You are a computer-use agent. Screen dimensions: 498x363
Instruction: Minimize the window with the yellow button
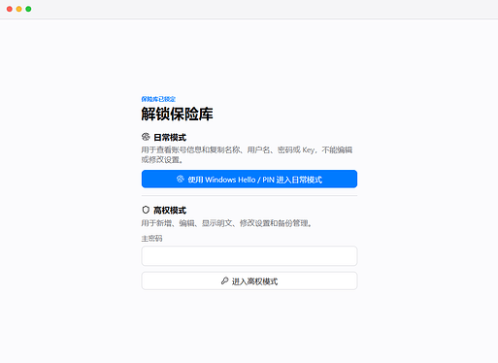pyautogui.click(x=19, y=9)
